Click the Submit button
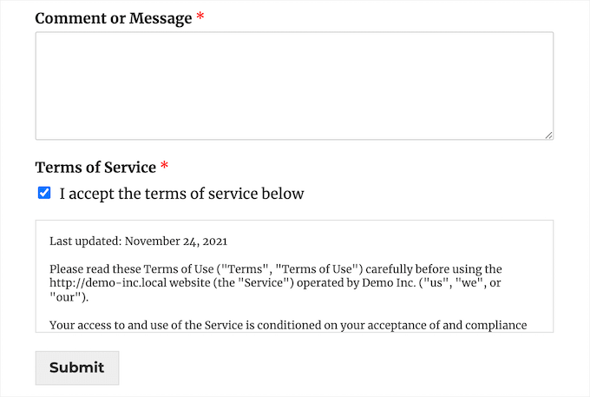The height and width of the screenshot is (397, 590). coord(77,368)
